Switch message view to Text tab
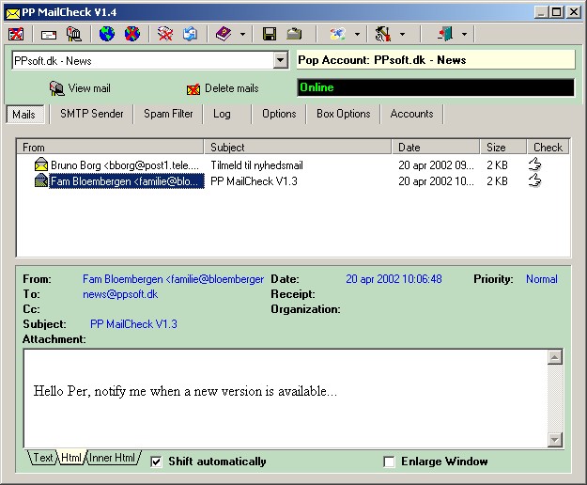The width and height of the screenshot is (587, 485). click(43, 458)
